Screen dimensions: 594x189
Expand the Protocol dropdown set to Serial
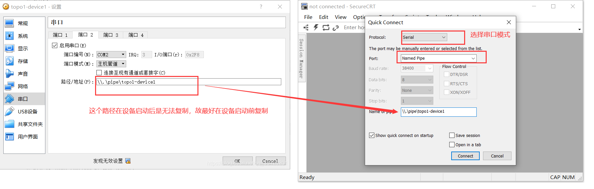pos(424,37)
